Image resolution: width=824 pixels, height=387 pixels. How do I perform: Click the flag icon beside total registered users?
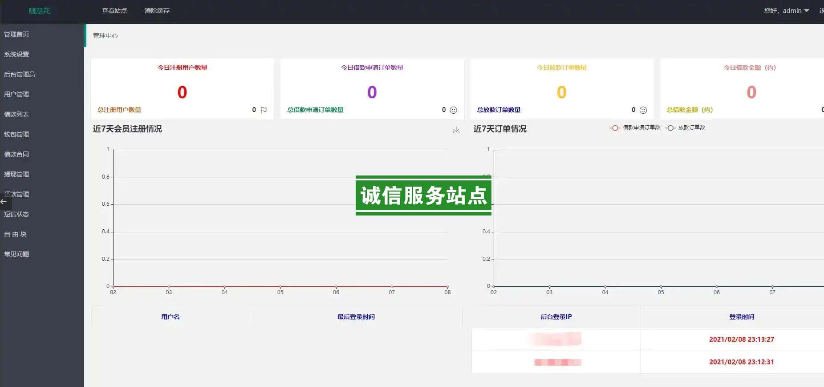264,110
